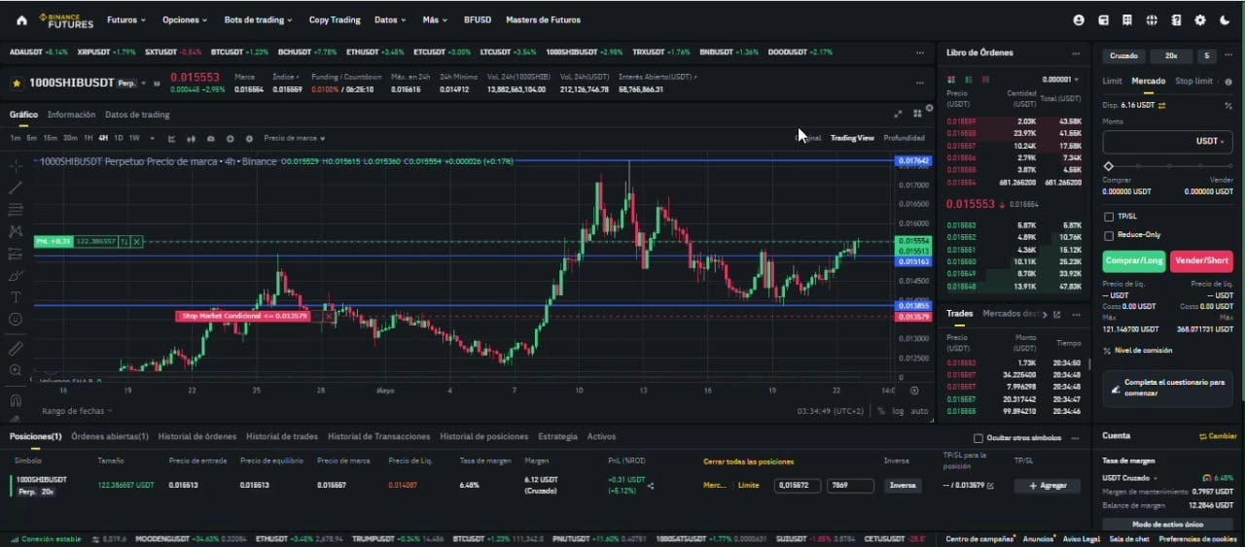1245x547 pixels.
Task: Open the Más dropdown menu
Action: [435, 19]
